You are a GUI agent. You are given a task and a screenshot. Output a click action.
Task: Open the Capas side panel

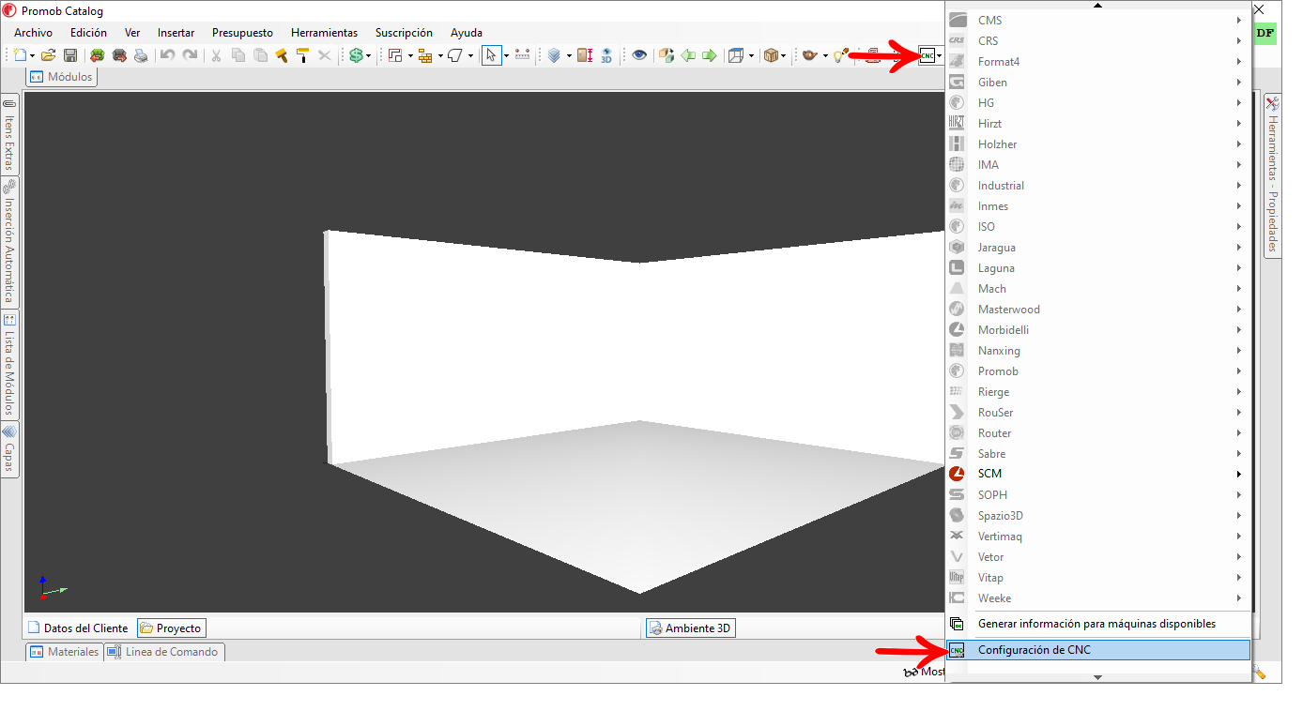click(x=9, y=448)
